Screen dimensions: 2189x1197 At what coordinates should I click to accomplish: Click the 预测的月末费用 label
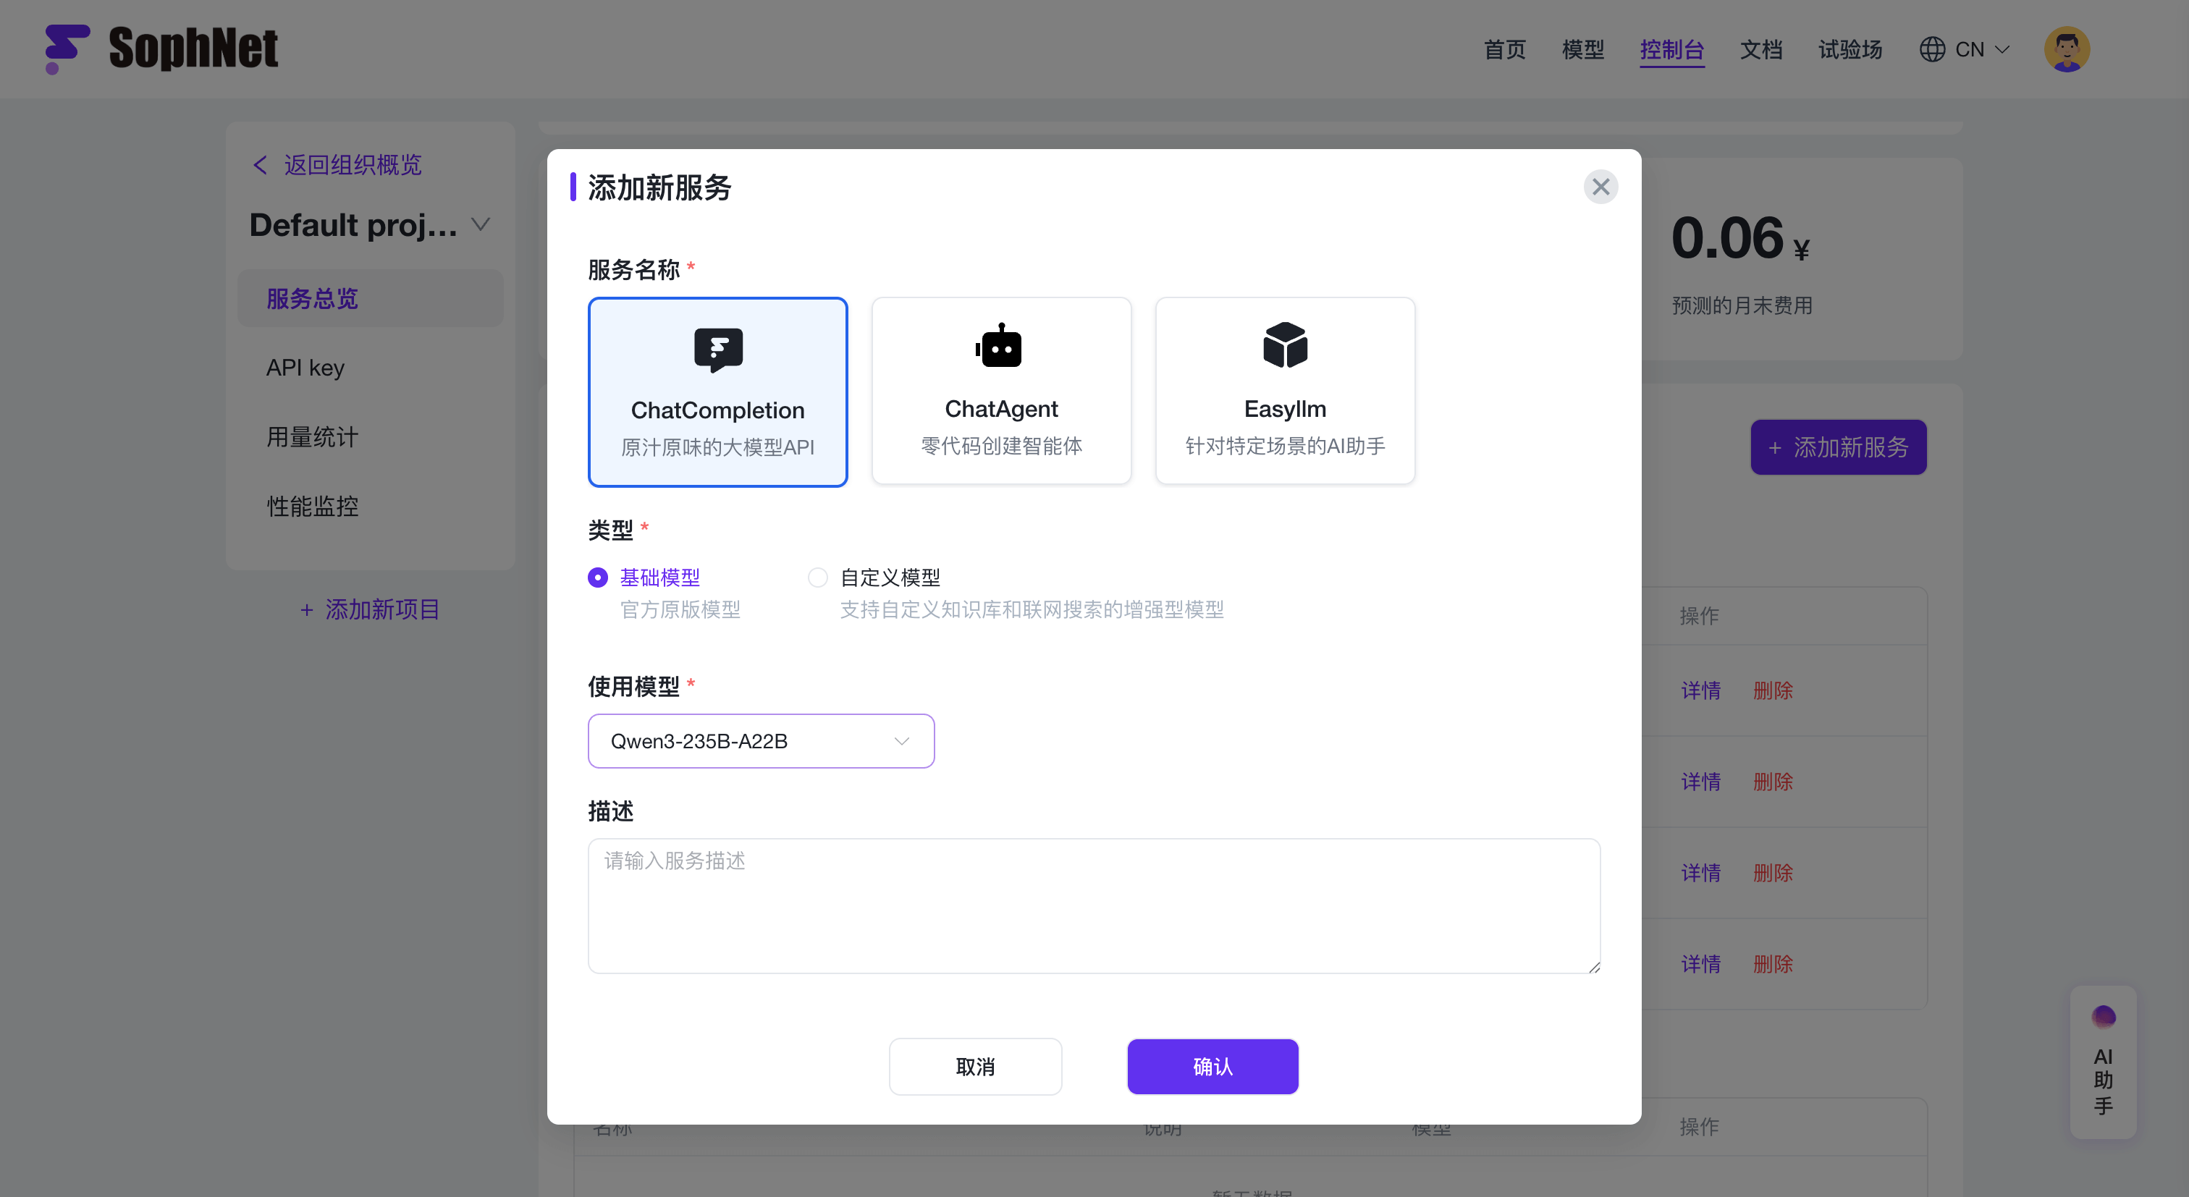[x=1742, y=306]
